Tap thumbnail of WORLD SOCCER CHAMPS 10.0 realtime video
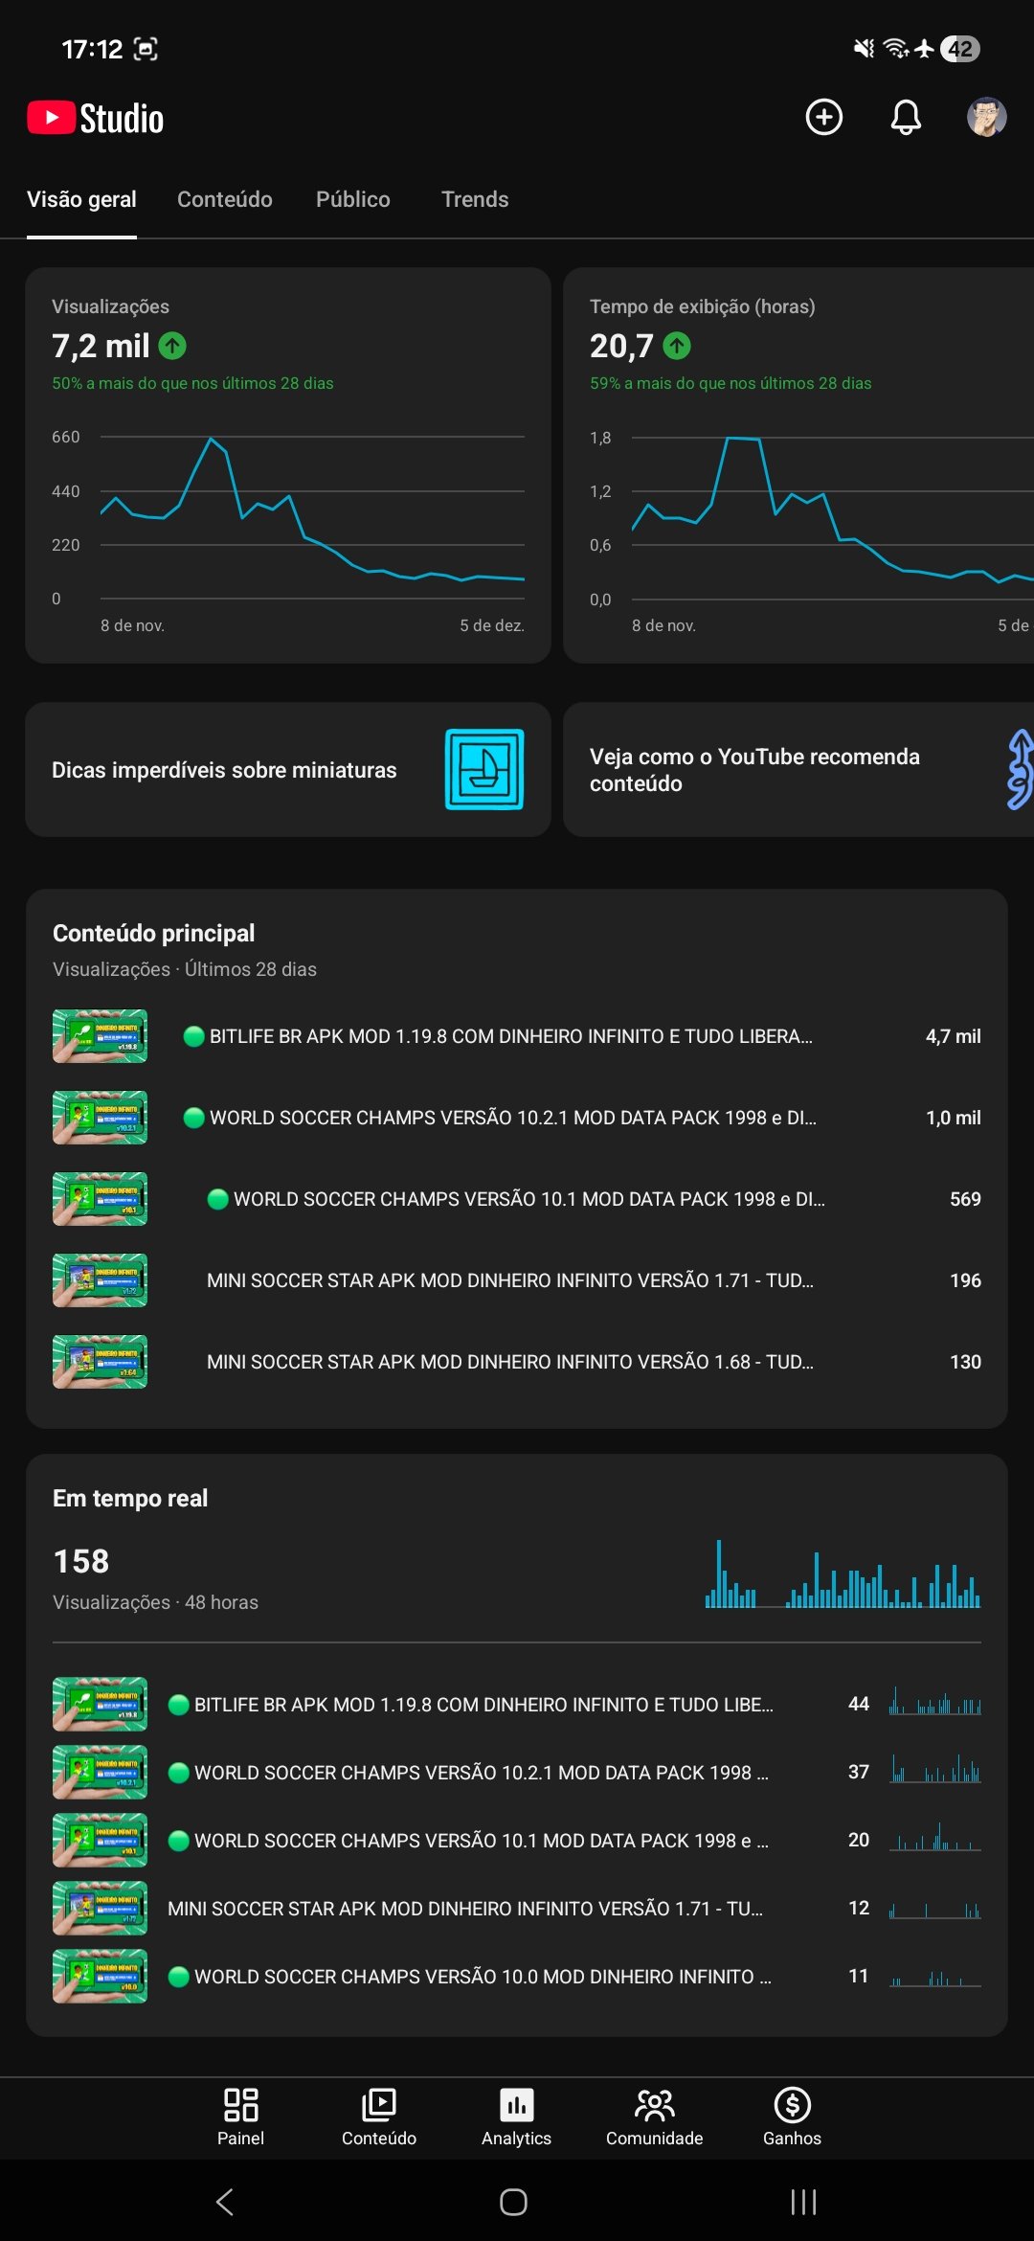1034x2241 pixels. click(x=100, y=1976)
